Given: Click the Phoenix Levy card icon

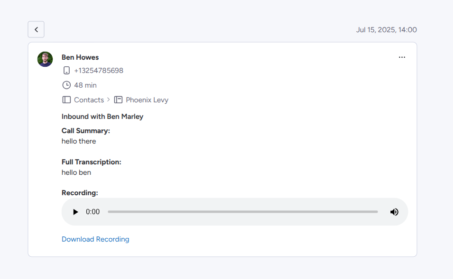Looking at the screenshot, I should (x=118, y=100).
